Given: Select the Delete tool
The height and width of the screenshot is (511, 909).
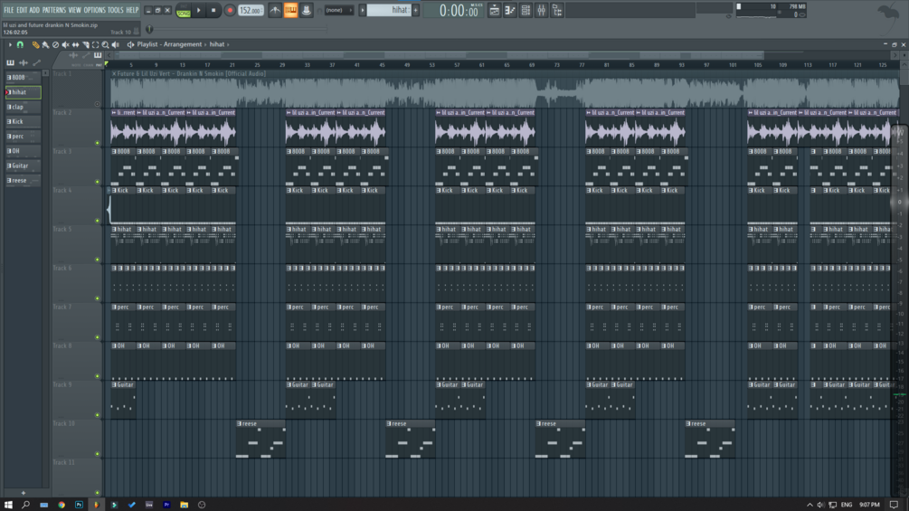Looking at the screenshot, I should tap(56, 44).
